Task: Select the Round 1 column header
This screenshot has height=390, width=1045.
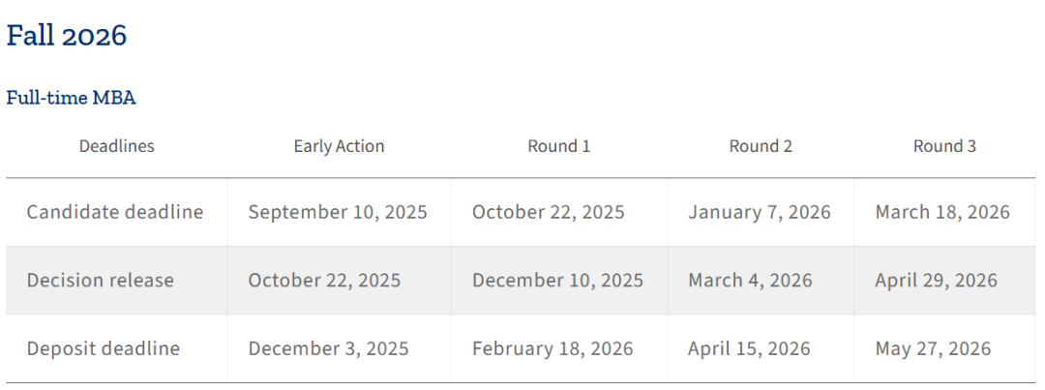Action: [x=558, y=147]
